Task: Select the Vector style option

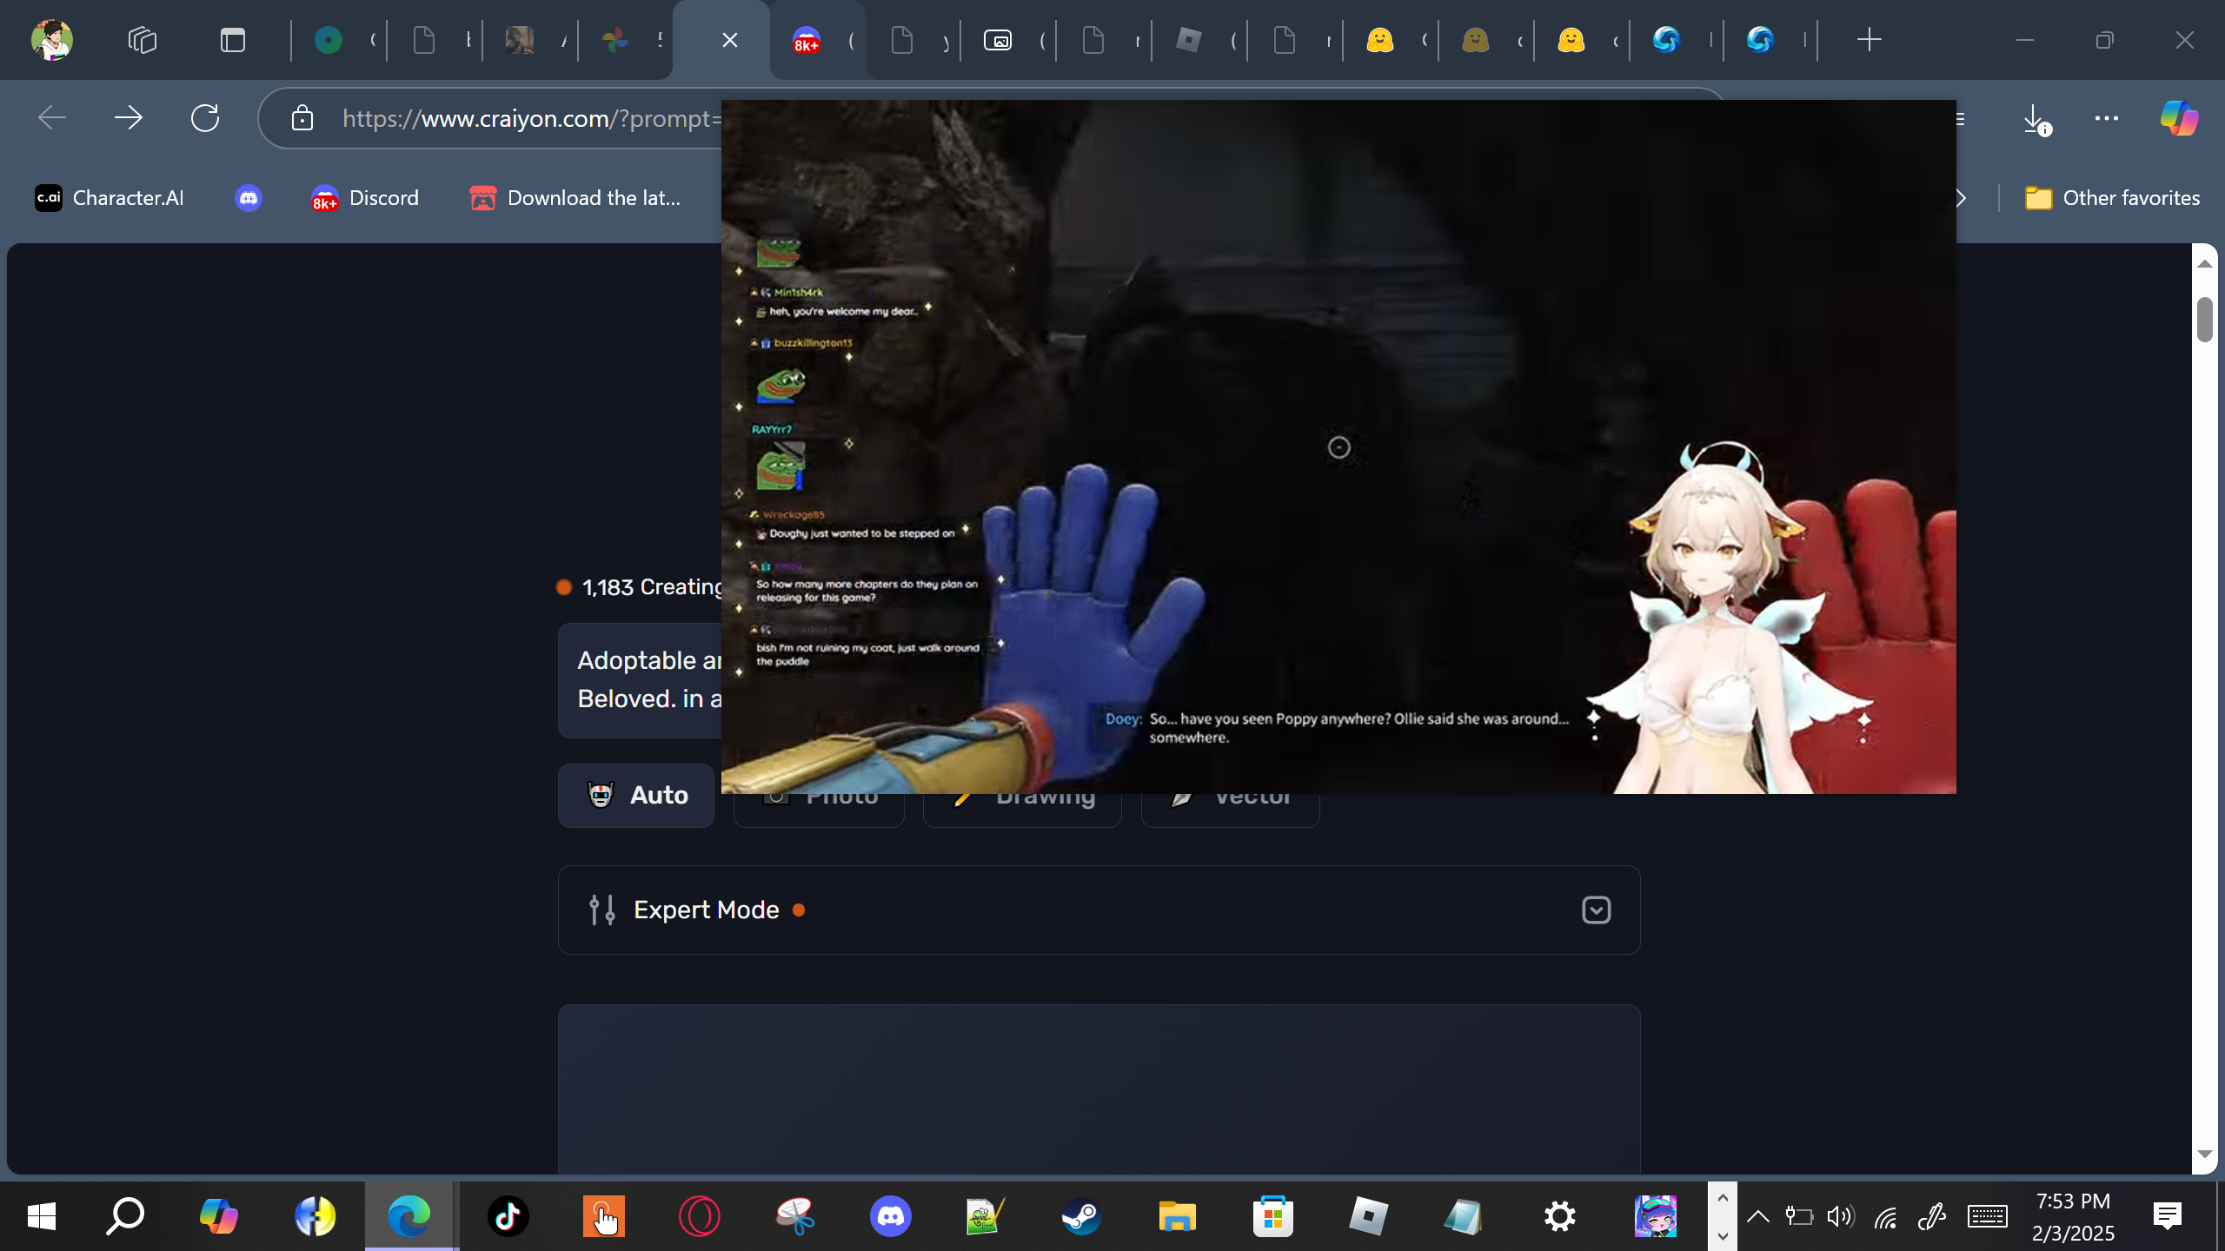Action: click(x=1231, y=810)
